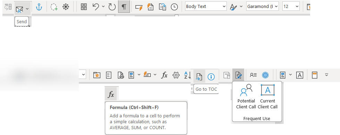The width and height of the screenshot is (340, 135).
Task: Click the four-squares grid icon
Action: pos(84,7)
